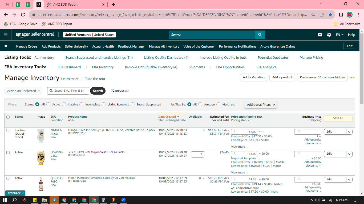Open Feedback Manager in the navigation bar

tap(131, 46)
